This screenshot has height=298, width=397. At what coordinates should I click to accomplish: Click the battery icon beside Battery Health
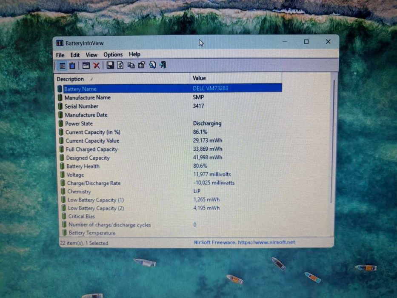coord(62,166)
